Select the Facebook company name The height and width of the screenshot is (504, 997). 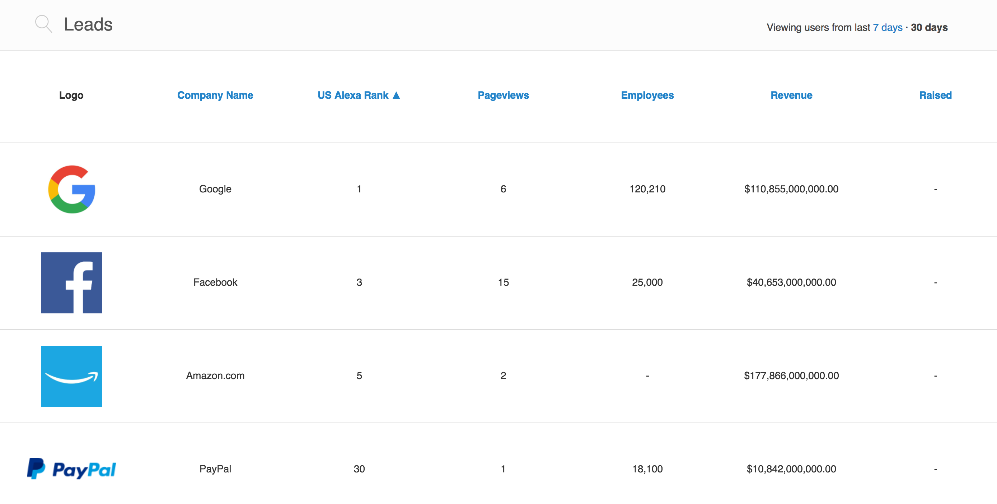[215, 283]
